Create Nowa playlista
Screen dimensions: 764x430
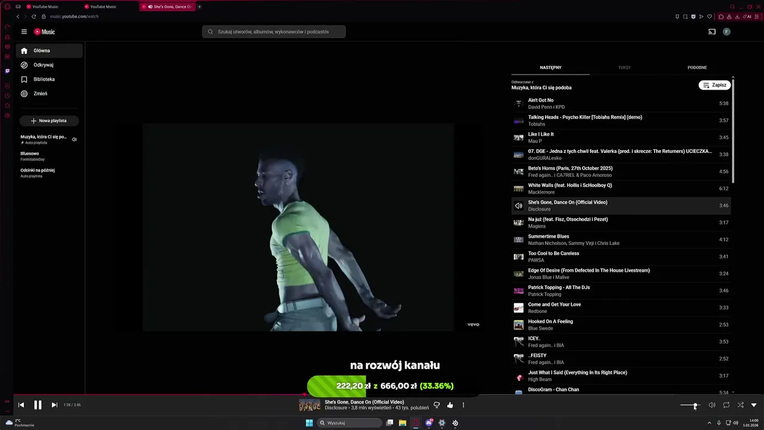click(49, 121)
